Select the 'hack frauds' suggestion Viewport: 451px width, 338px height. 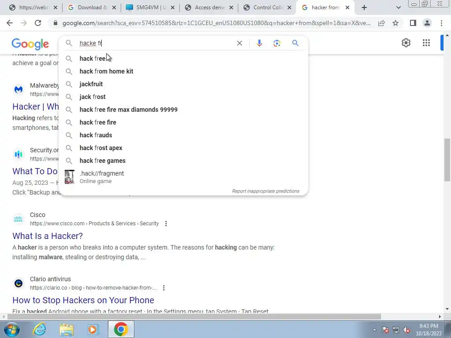tap(184, 135)
